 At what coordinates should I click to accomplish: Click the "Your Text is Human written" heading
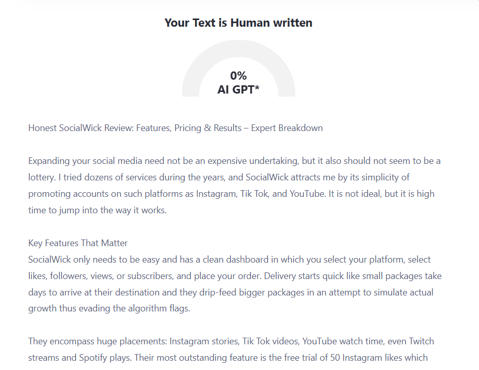tap(238, 23)
